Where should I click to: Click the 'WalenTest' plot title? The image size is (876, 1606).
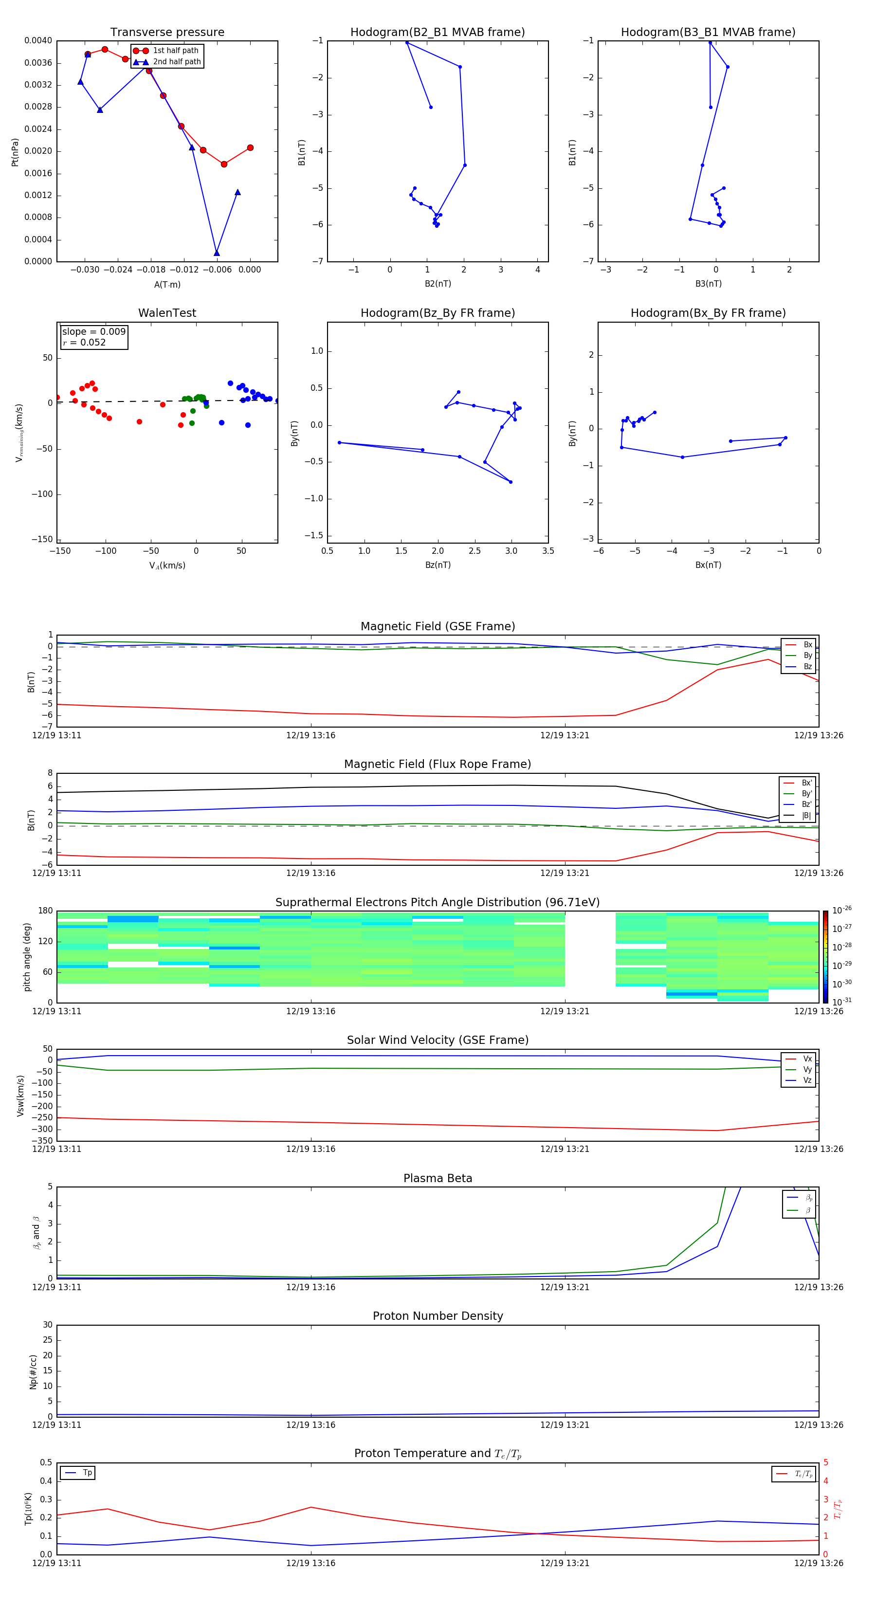167,313
